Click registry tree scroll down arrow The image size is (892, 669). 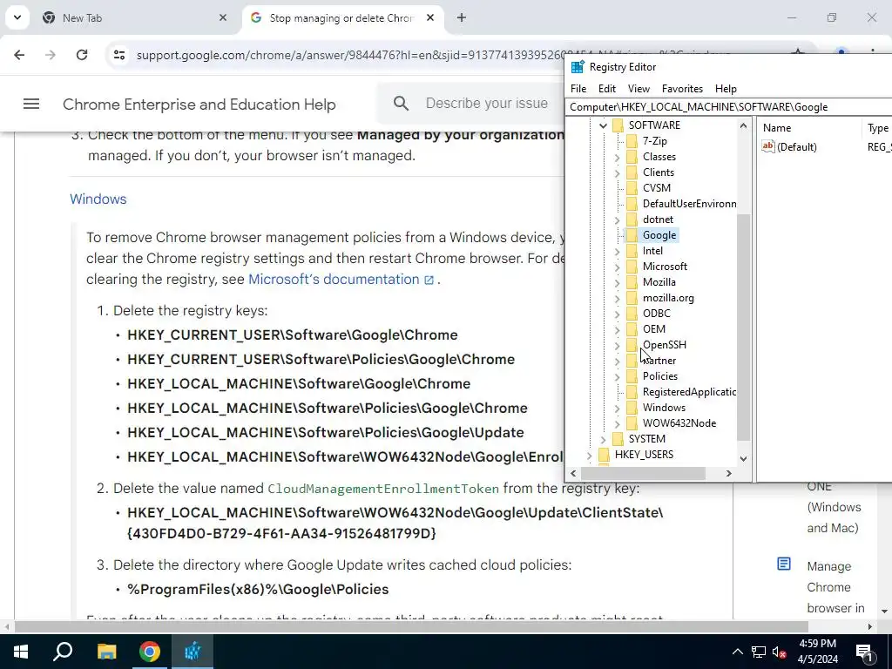coord(743,458)
